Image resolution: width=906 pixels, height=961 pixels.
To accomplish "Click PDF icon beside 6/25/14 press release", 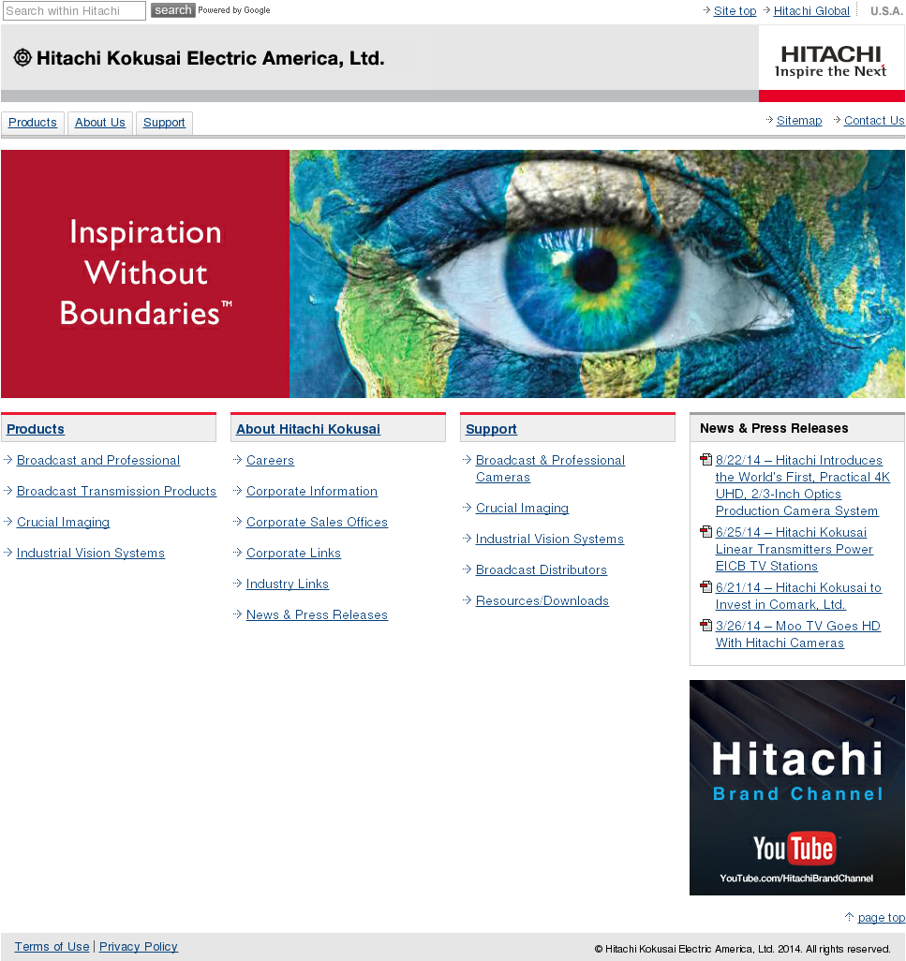I will click(x=706, y=532).
